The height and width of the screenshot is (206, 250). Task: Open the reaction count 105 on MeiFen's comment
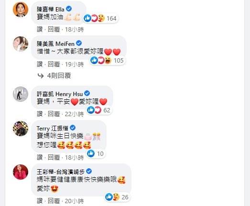[x=108, y=60]
